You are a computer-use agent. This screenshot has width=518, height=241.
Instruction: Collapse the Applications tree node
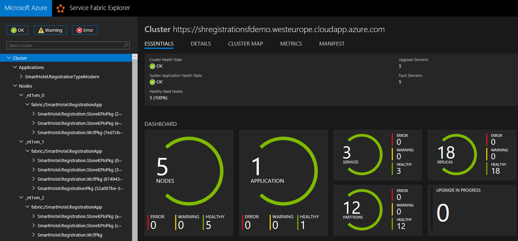point(15,67)
